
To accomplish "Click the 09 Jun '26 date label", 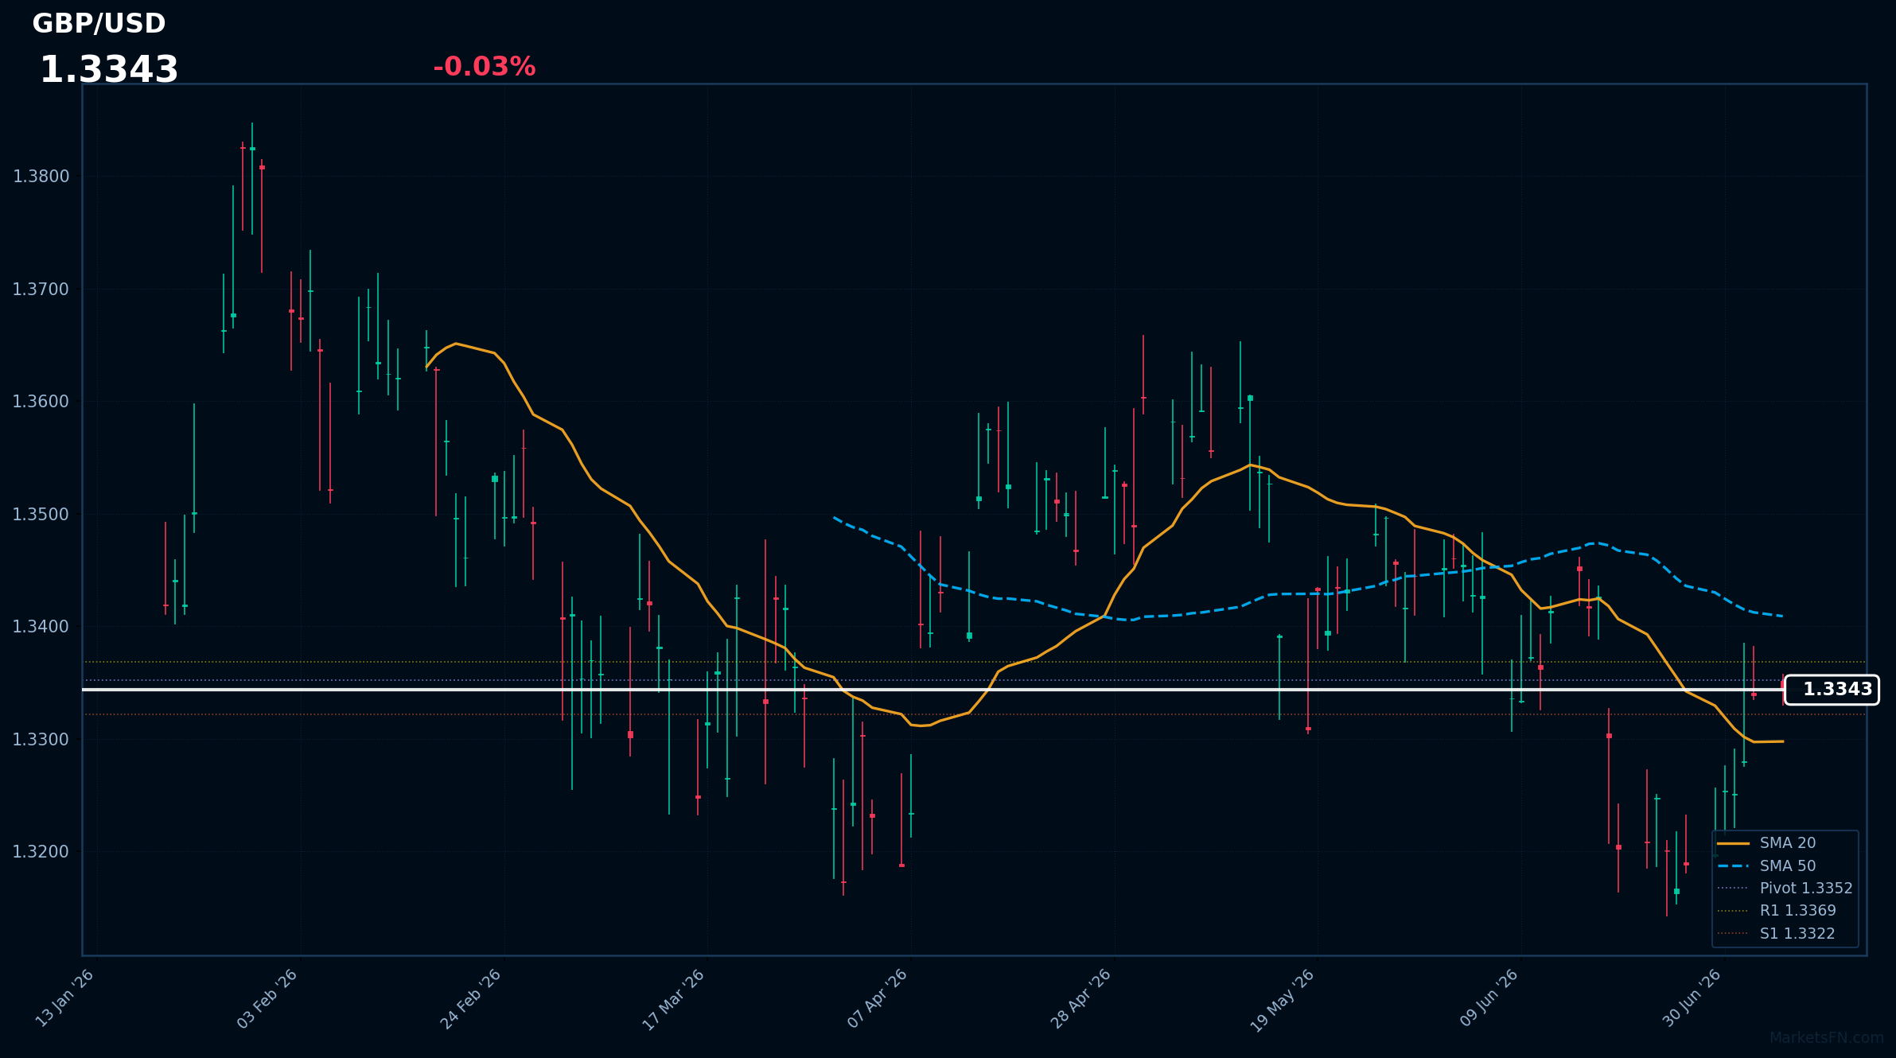I will pyautogui.click(x=1489, y=998).
